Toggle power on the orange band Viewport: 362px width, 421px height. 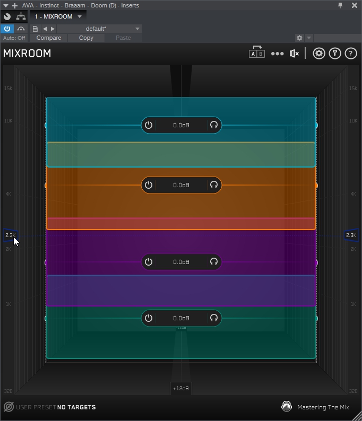149,185
